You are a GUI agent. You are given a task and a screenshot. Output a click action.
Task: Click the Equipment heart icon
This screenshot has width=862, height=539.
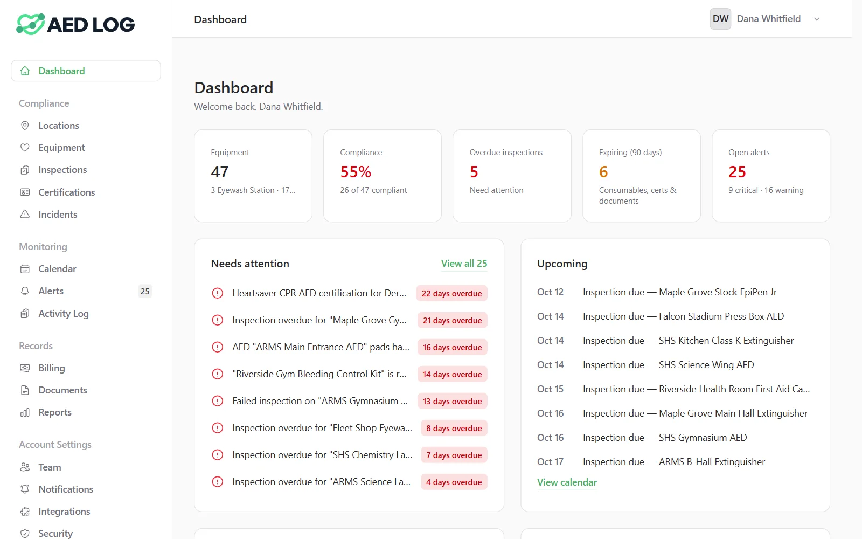25,148
